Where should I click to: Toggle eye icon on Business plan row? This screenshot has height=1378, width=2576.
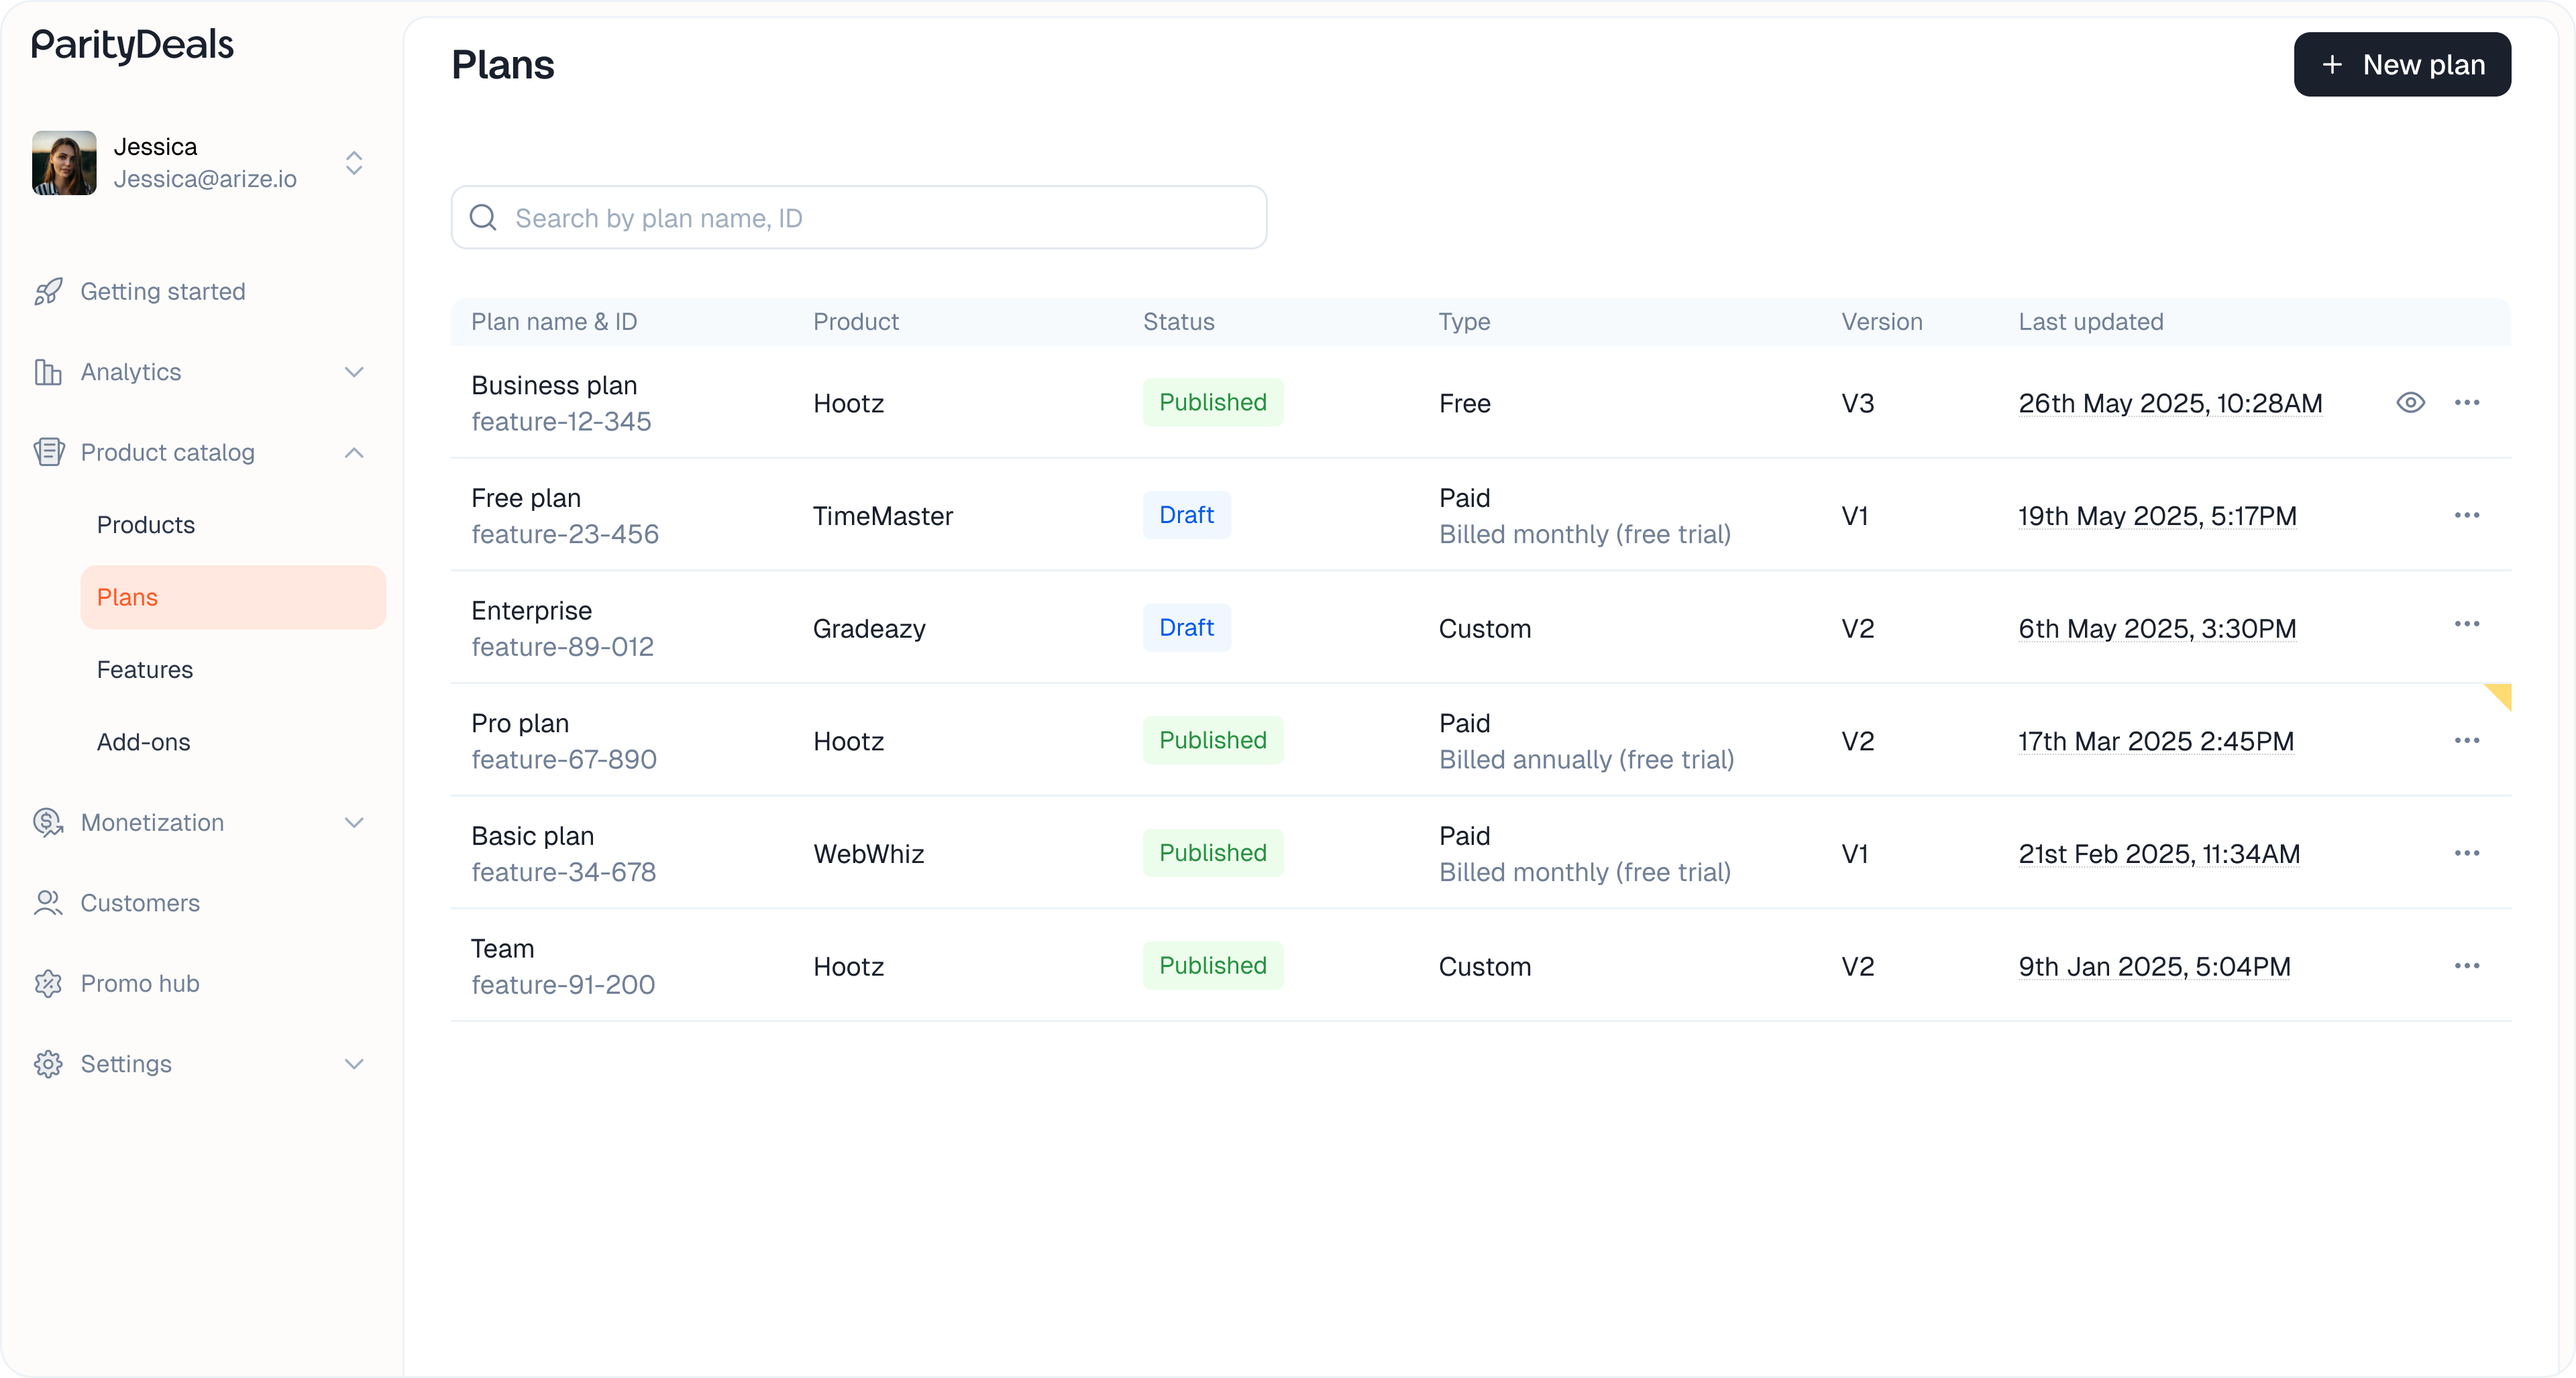[x=2410, y=403]
